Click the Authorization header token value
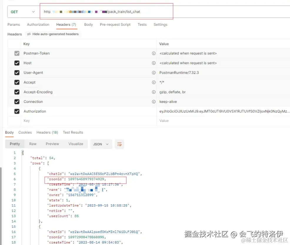The image size is (290, 245). (x=224, y=111)
